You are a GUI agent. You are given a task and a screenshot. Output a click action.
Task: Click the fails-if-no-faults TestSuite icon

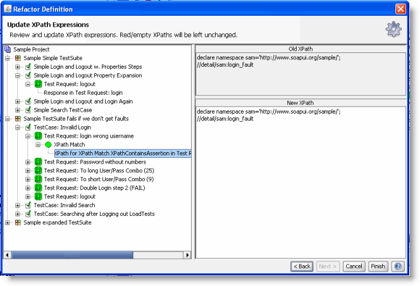[18, 119]
